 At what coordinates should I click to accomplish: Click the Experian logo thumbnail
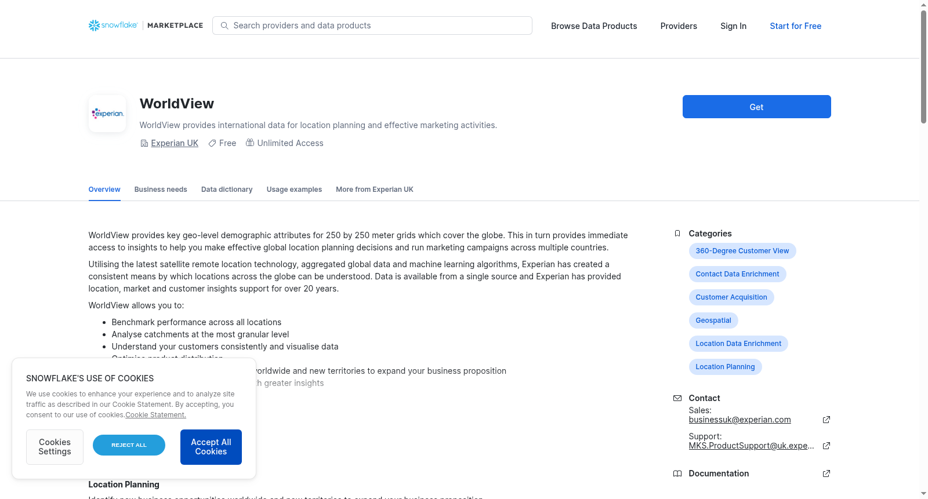[107, 114]
